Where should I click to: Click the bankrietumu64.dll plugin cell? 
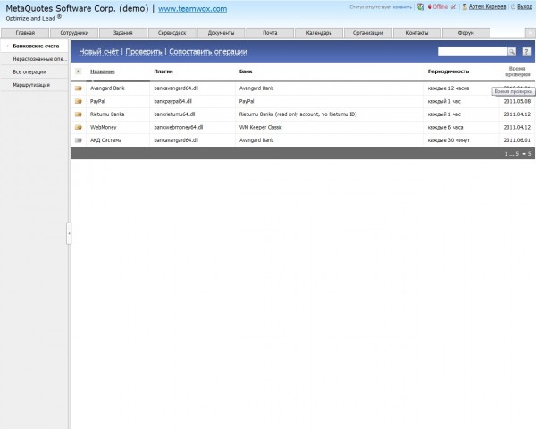tap(174, 114)
